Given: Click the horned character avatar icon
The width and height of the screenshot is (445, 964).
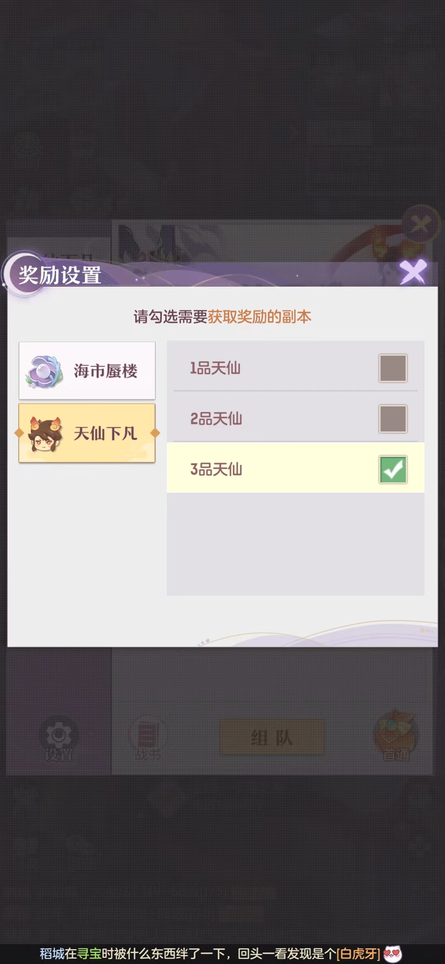Looking at the screenshot, I should click(x=45, y=434).
